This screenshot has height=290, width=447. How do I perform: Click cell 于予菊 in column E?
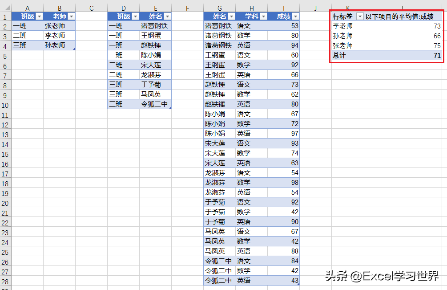pyautogui.click(x=155, y=85)
